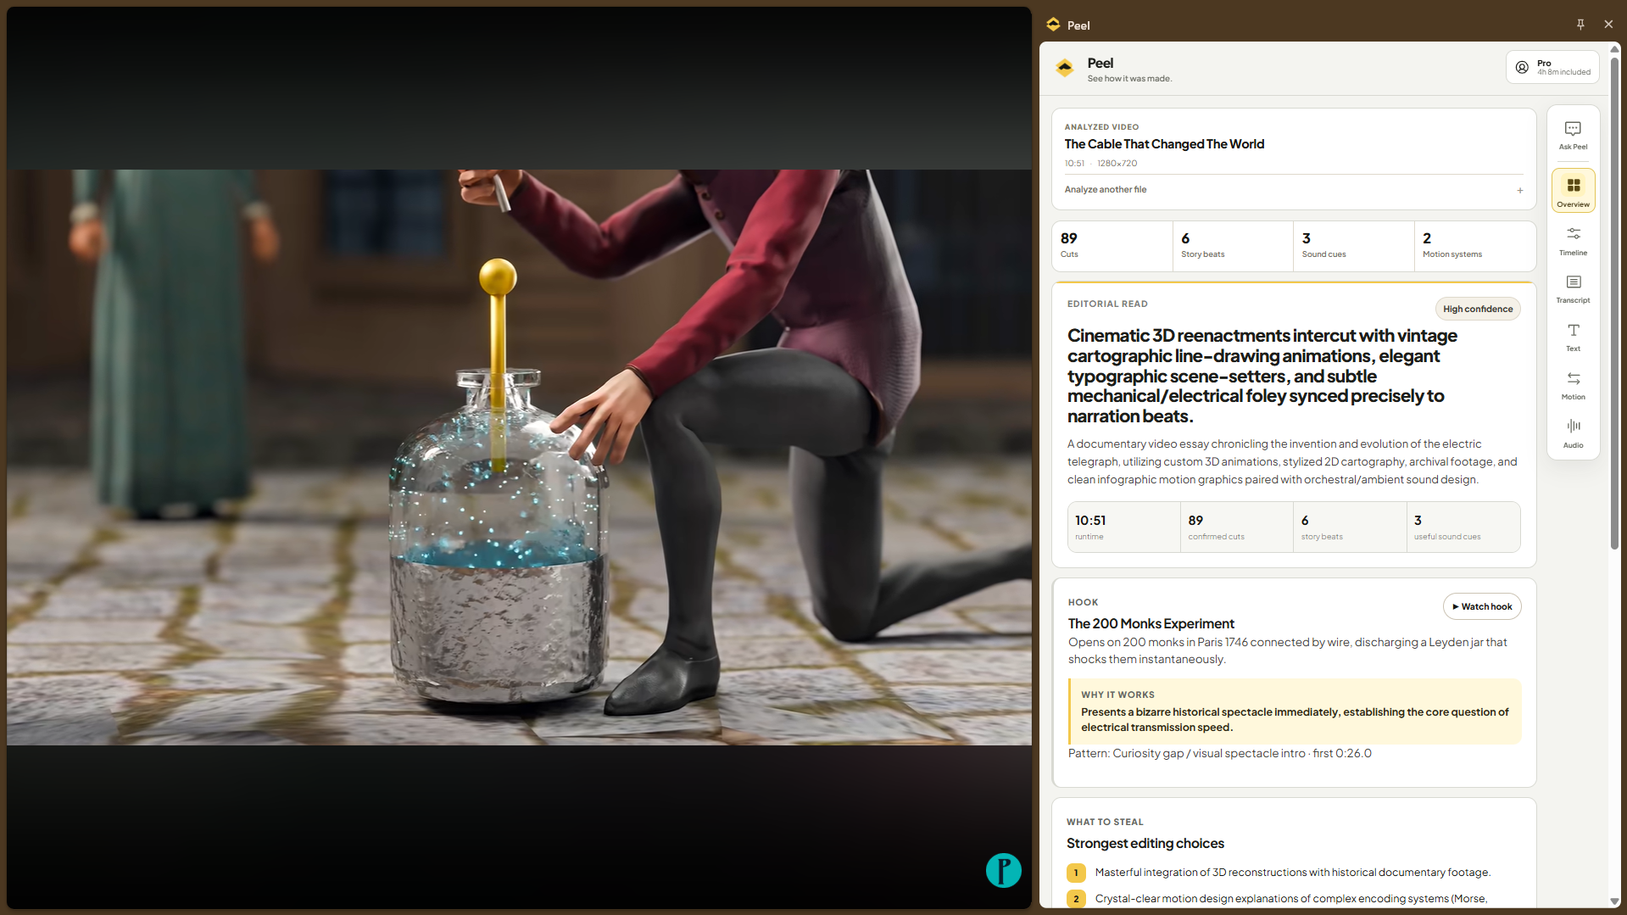Viewport: 1627px width, 915px height.
Task: Click the 'Why it works' highlighted note
Action: 1295,711
